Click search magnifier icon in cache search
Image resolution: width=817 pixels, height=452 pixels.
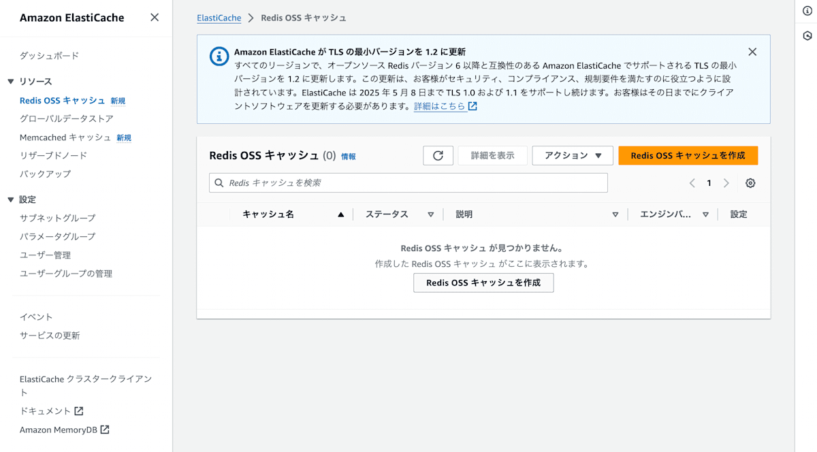[219, 183]
